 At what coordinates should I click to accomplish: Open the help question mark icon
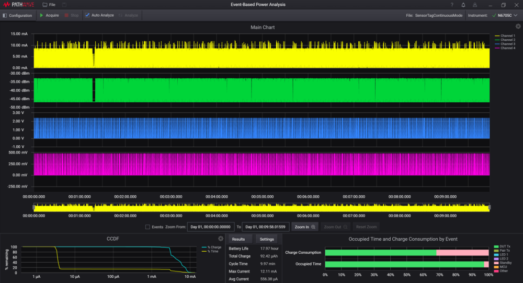click(x=452, y=5)
